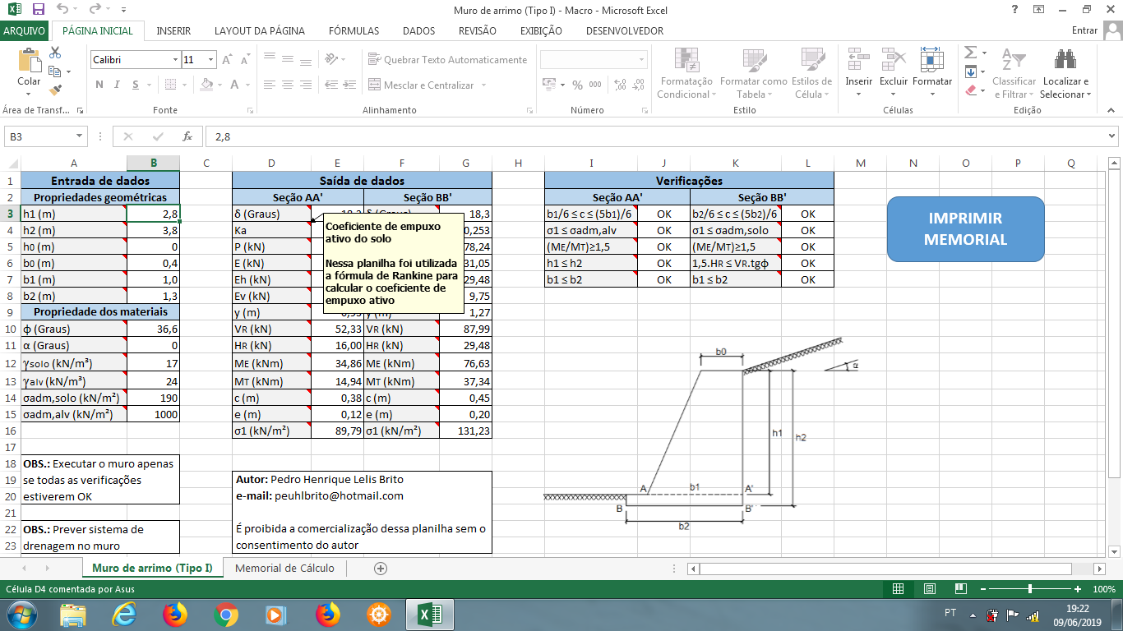Click the Formatar cells button
The width and height of the screenshot is (1123, 631).
point(932,73)
